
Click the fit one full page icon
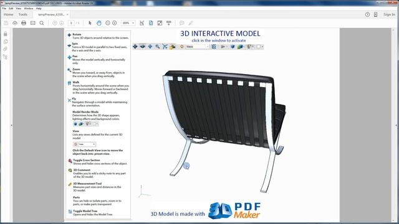click(x=151, y=23)
